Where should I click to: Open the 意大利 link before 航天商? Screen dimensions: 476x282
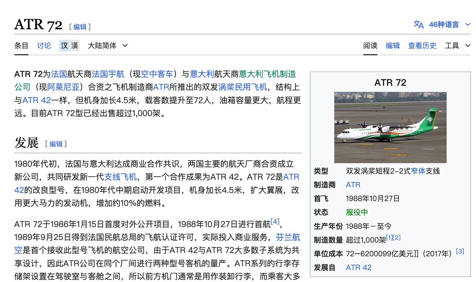coord(202,74)
